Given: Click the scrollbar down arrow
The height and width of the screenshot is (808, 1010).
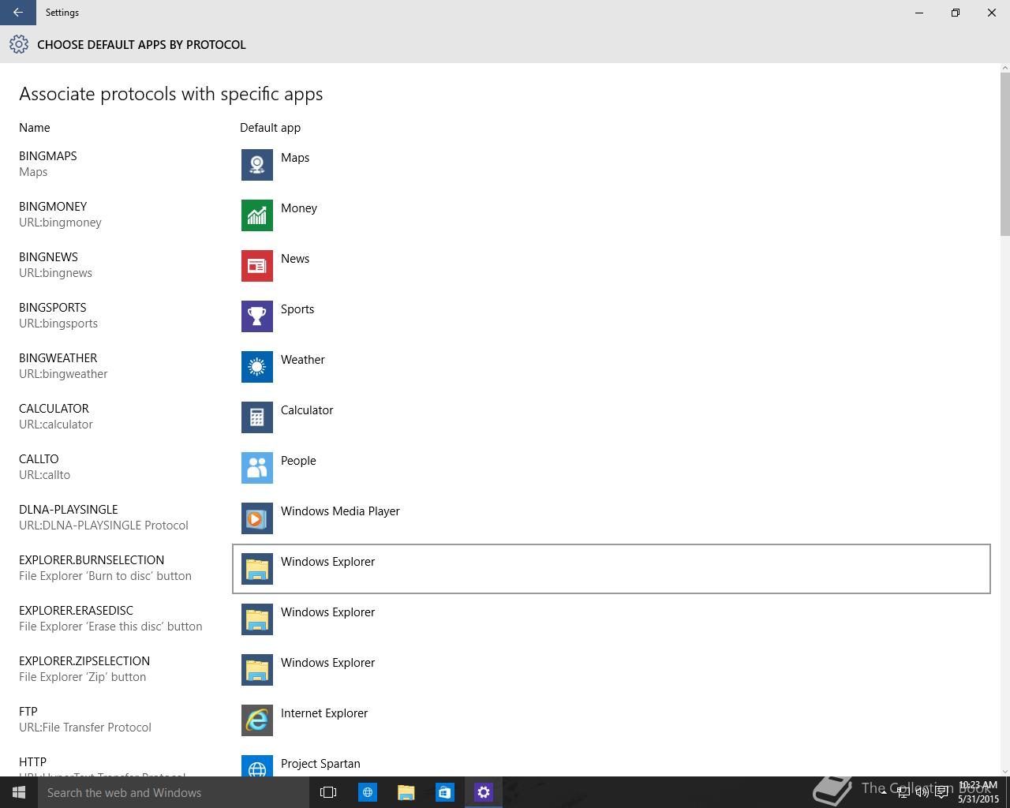Looking at the screenshot, I should [1004, 771].
